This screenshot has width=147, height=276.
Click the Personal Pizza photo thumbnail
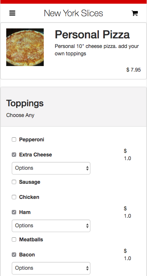(25, 47)
